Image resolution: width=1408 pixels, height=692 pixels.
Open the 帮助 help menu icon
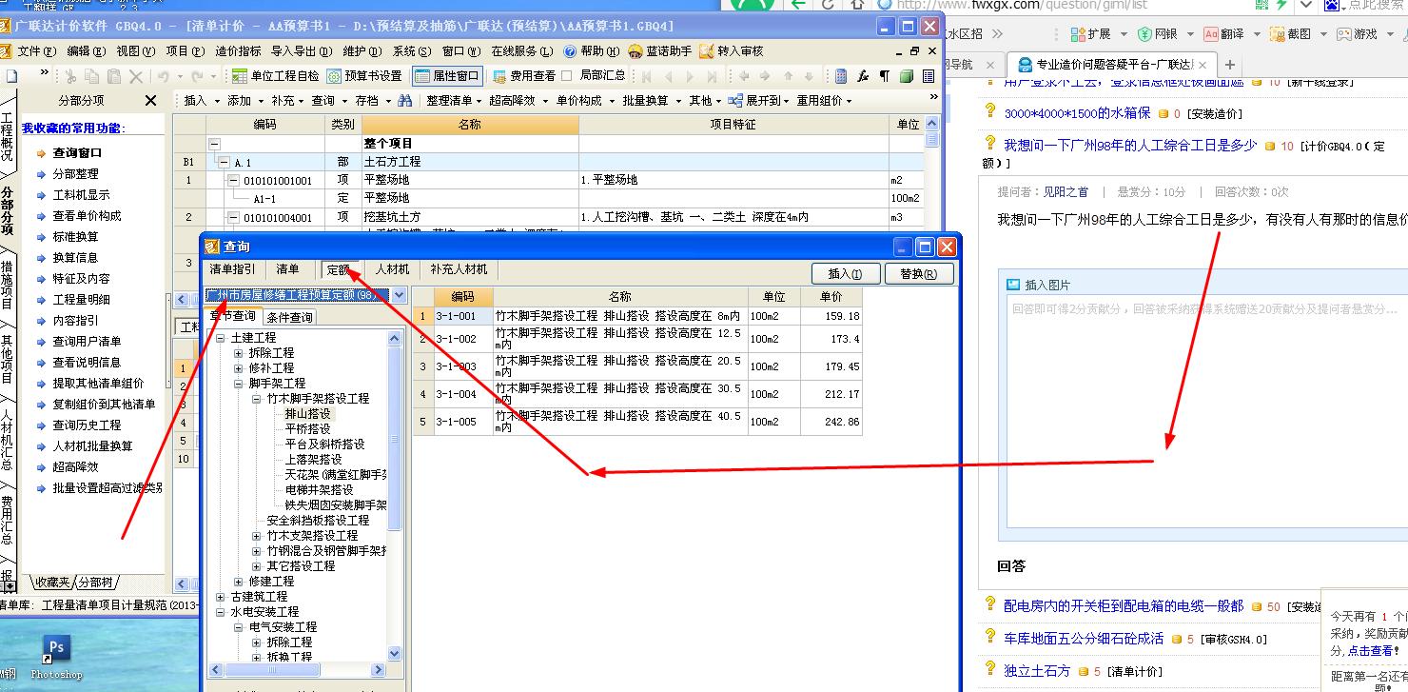click(x=570, y=51)
